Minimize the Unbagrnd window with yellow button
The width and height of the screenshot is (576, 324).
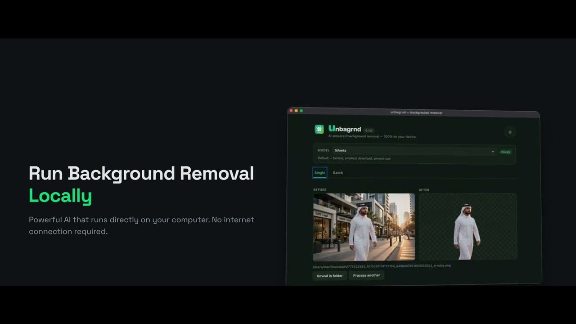(x=296, y=111)
